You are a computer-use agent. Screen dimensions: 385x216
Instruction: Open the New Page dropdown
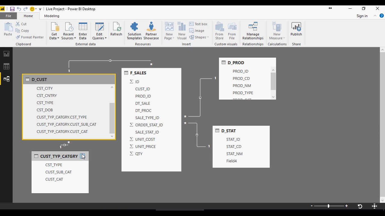169,31
